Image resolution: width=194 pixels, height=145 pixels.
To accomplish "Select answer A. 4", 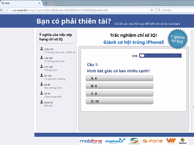I will pyautogui.click(x=120, y=78).
